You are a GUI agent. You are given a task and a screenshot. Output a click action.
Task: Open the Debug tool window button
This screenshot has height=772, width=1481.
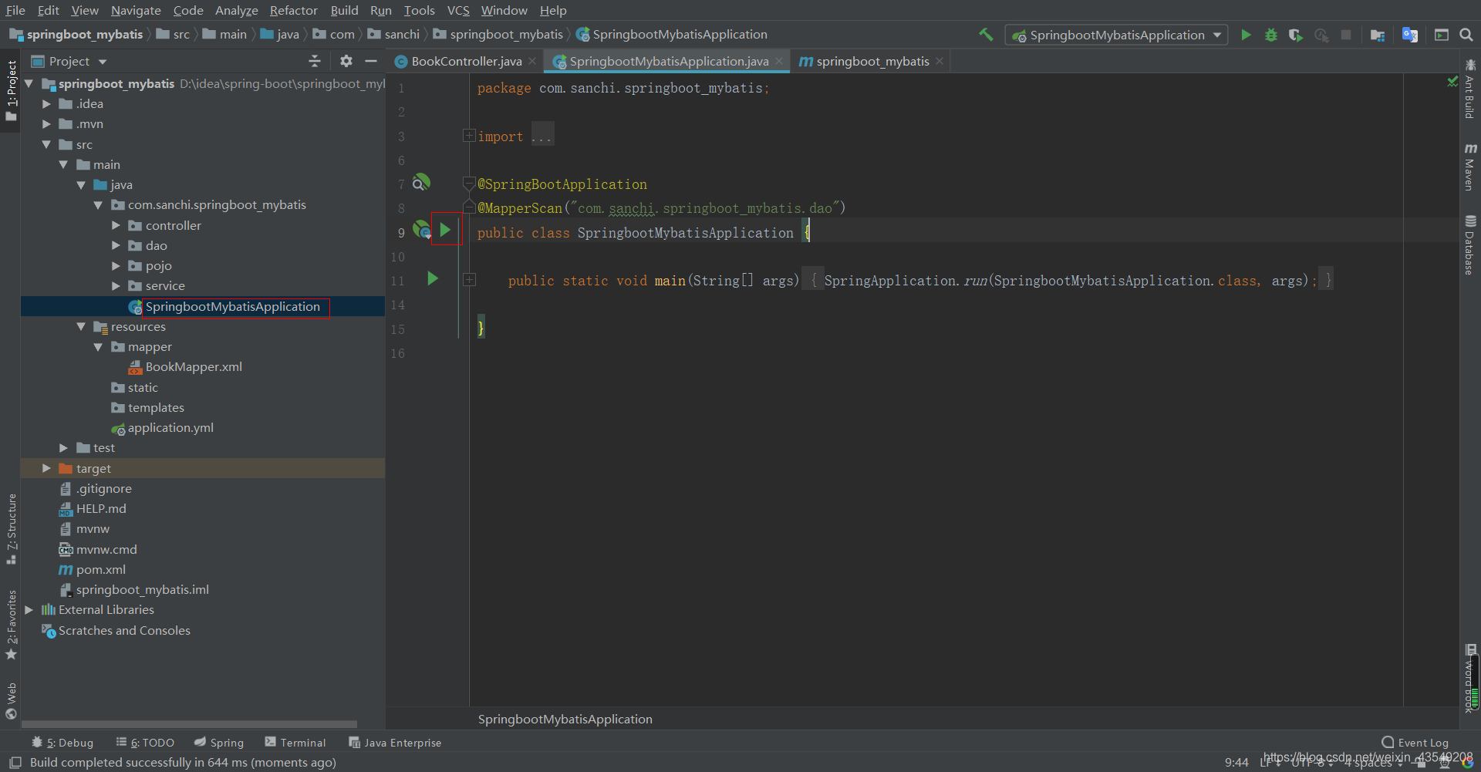pyautogui.click(x=62, y=743)
